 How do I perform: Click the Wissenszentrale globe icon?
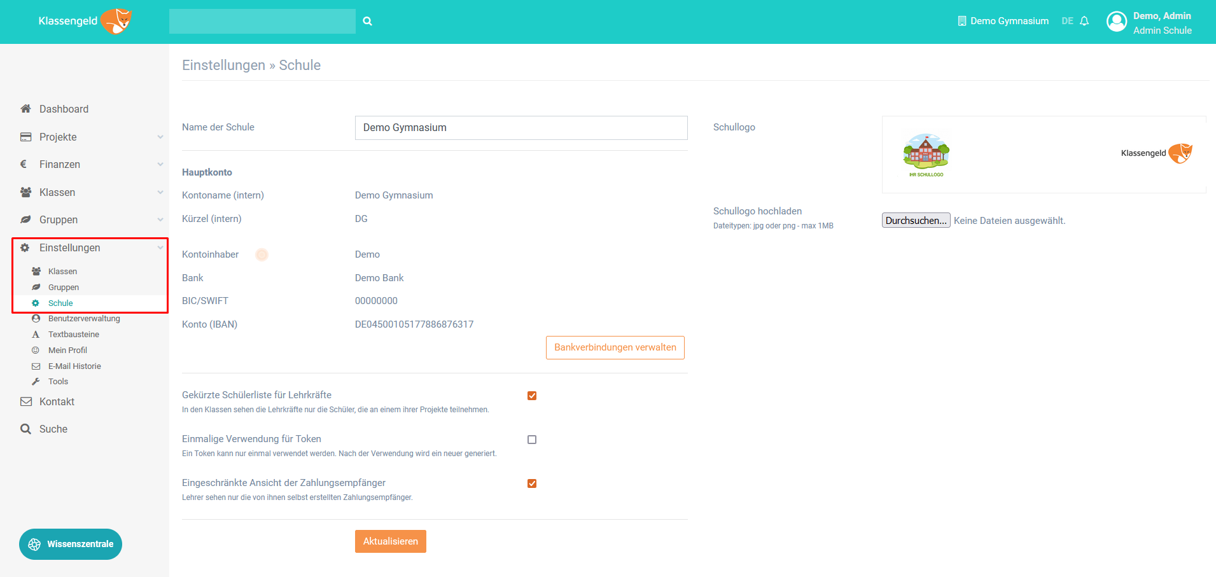tap(34, 545)
